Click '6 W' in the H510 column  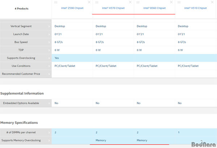point(180,50)
